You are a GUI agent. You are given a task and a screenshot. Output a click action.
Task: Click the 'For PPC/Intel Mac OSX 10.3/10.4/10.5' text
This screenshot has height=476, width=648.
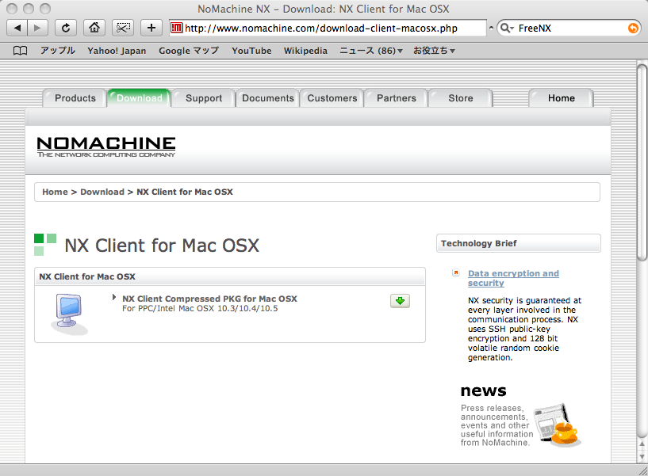coord(200,308)
